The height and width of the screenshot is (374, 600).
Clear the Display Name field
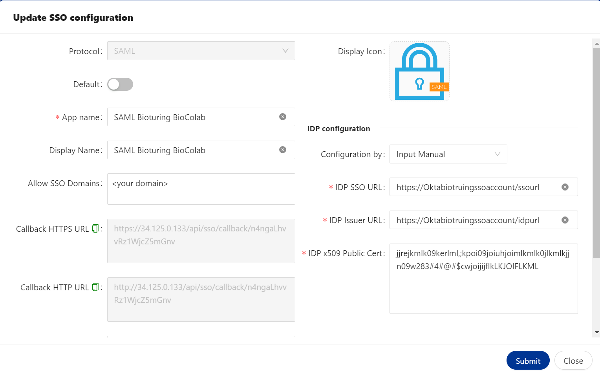(x=283, y=150)
